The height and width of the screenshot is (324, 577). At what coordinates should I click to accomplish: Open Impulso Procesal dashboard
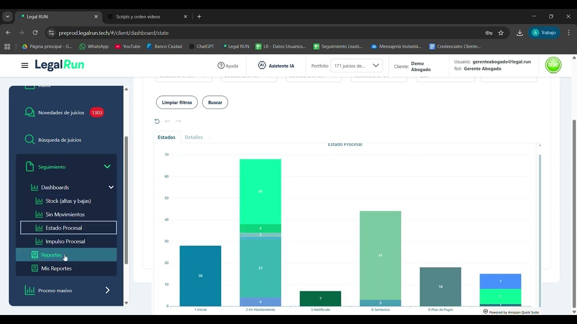(x=65, y=241)
